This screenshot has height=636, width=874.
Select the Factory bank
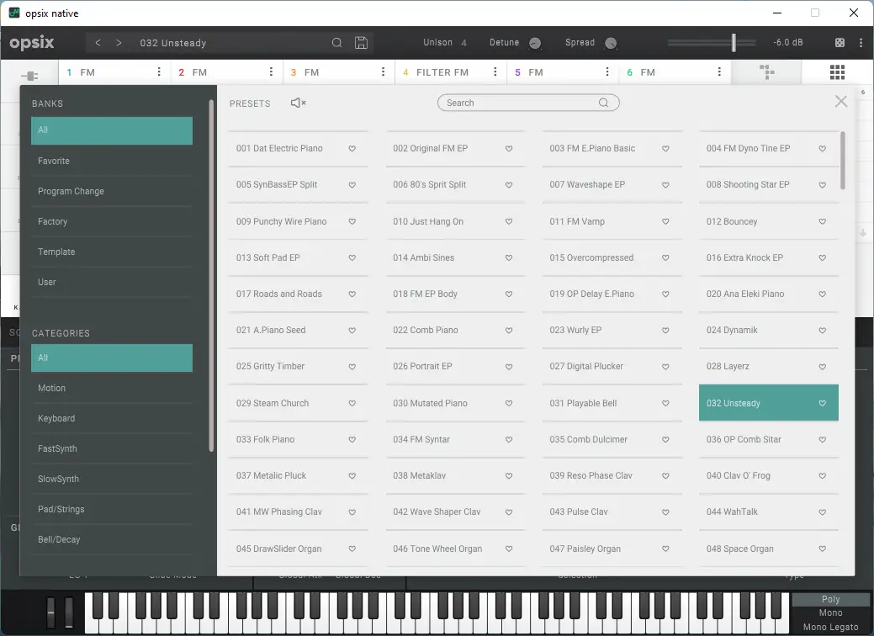click(x=112, y=221)
